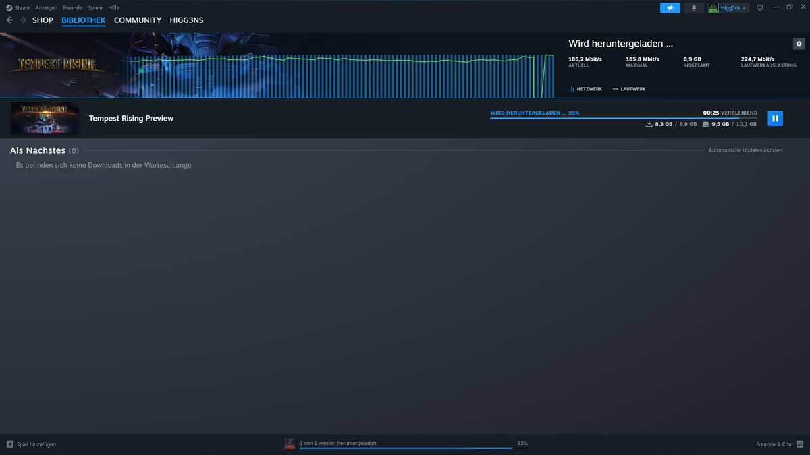Click 'Wird heruntergeladen ...' heading
Image resolution: width=810 pixels, height=455 pixels.
pyautogui.click(x=620, y=44)
